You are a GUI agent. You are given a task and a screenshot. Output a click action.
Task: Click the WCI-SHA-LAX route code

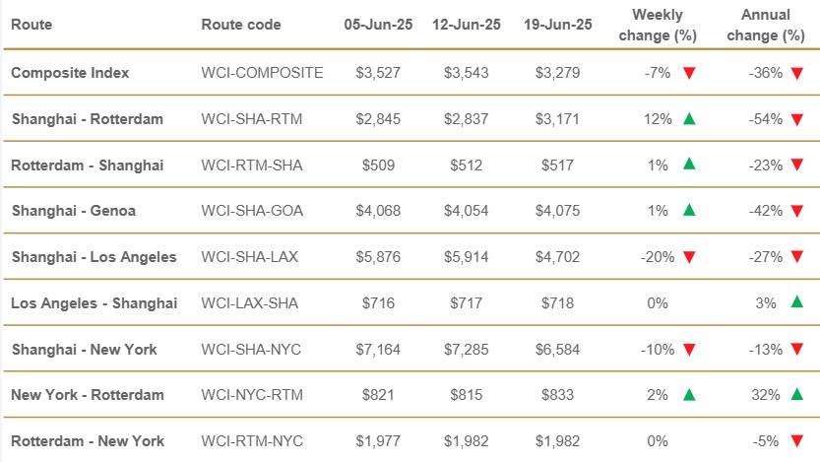[250, 257]
